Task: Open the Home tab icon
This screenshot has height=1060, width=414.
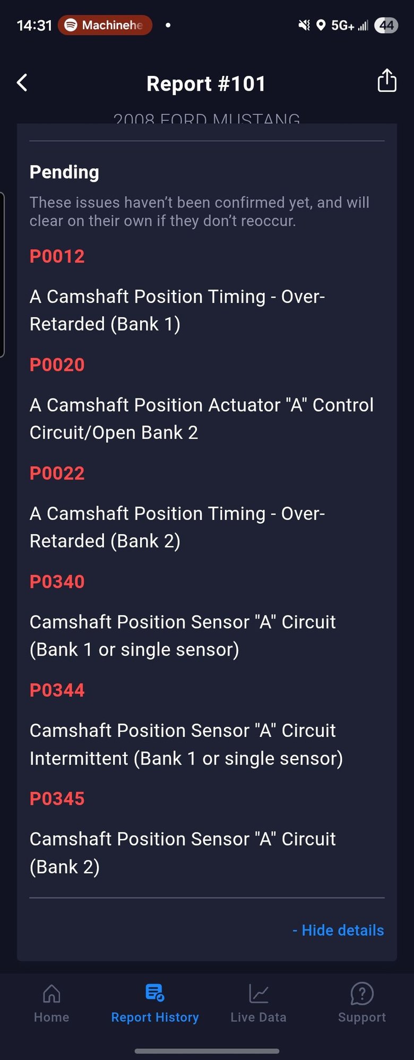Action: pos(51,993)
